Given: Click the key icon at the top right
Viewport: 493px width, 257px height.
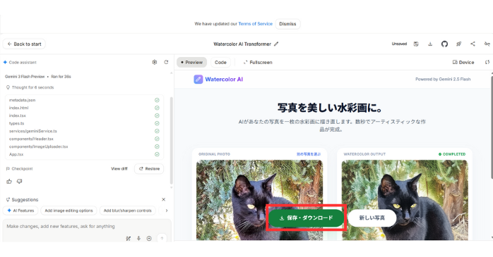Looking at the screenshot, I should [487, 44].
